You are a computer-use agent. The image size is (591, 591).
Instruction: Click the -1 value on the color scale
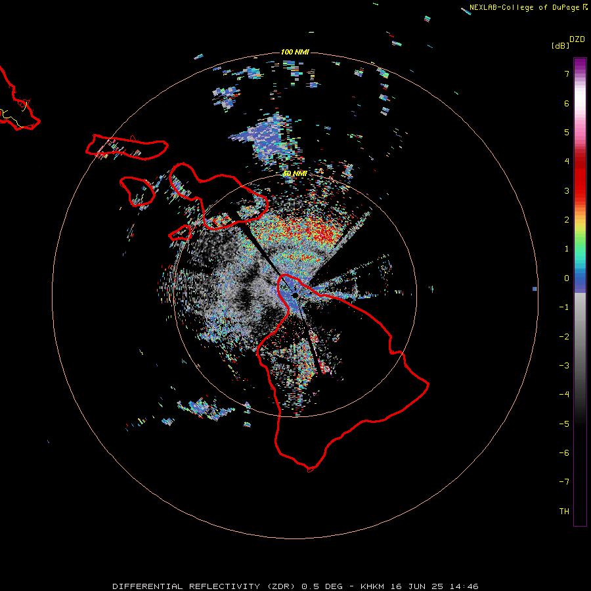pyautogui.click(x=564, y=307)
